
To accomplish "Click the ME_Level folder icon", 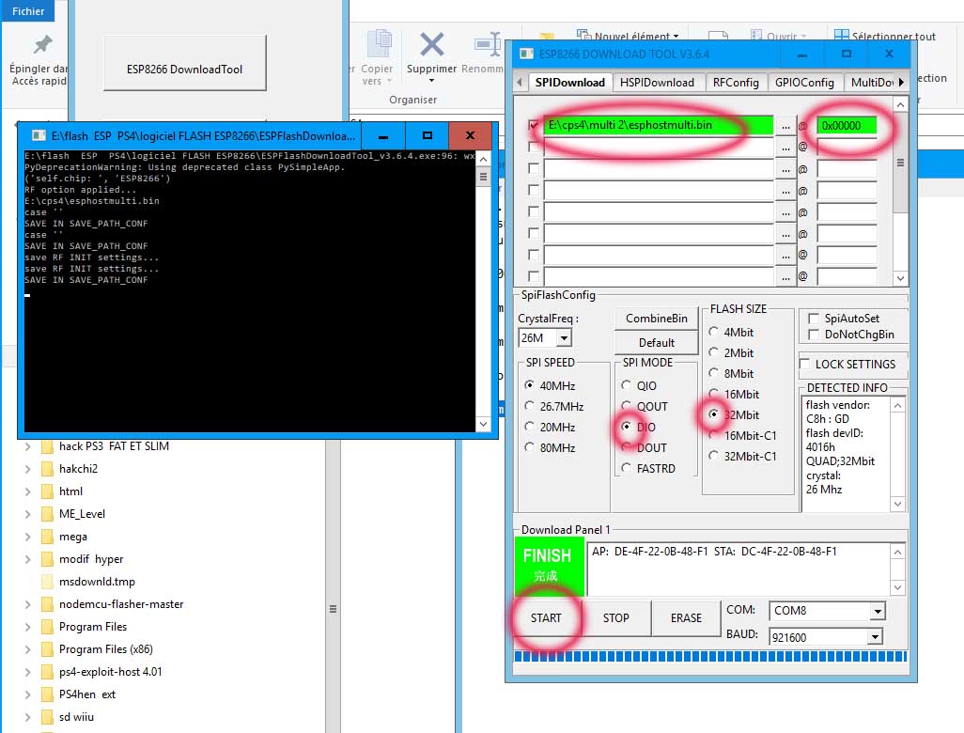I will point(47,514).
